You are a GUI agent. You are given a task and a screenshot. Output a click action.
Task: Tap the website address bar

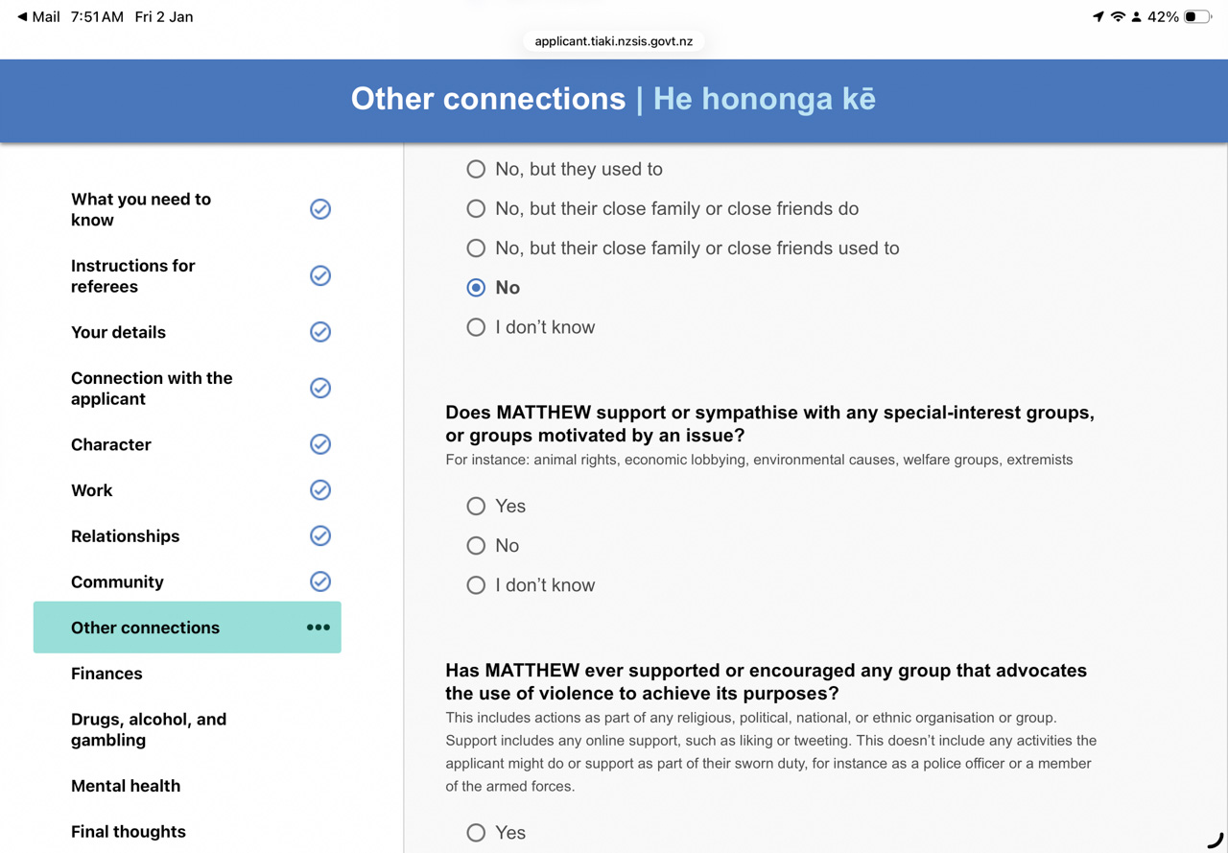[614, 41]
